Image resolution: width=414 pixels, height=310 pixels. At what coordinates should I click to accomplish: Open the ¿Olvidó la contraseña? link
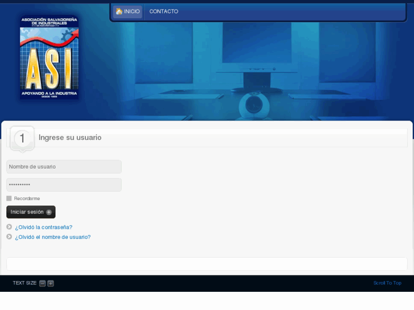(x=44, y=227)
